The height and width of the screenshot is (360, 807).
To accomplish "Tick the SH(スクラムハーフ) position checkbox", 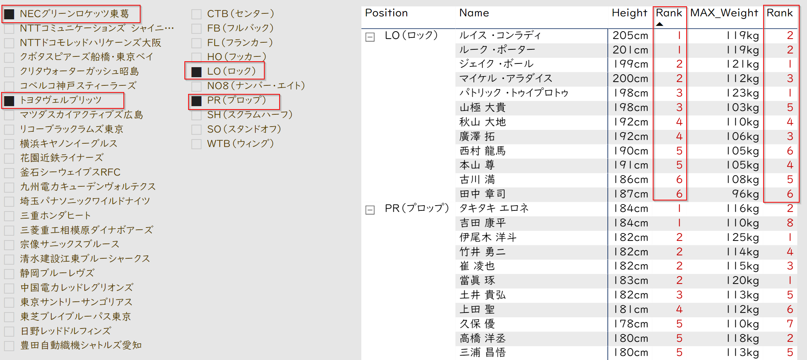I will (196, 115).
